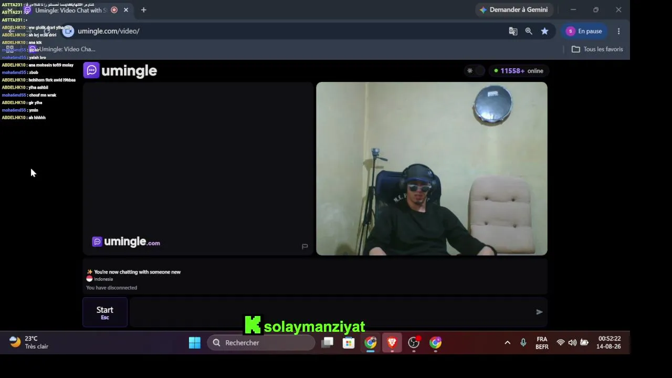Open the Brave browser taskbar icon
This screenshot has width=672, height=378.
tap(392, 343)
